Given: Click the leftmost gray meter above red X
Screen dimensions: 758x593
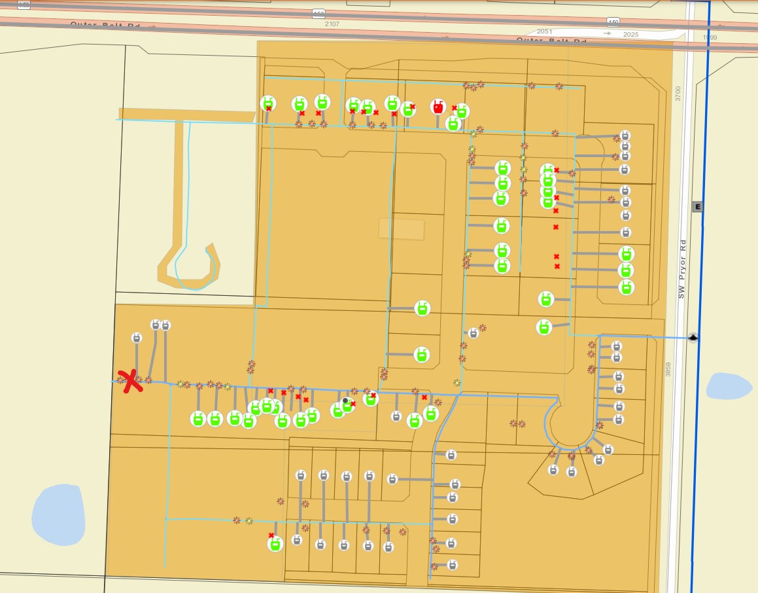Looking at the screenshot, I should click(x=137, y=338).
